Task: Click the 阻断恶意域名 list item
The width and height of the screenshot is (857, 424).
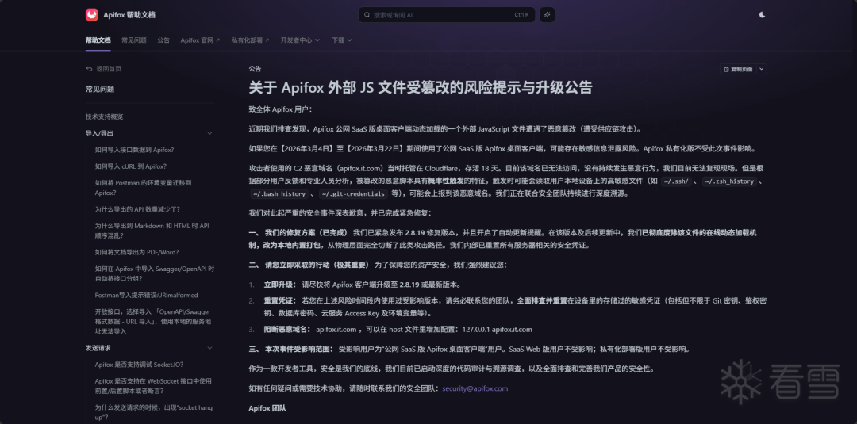Action: pyautogui.click(x=398, y=330)
